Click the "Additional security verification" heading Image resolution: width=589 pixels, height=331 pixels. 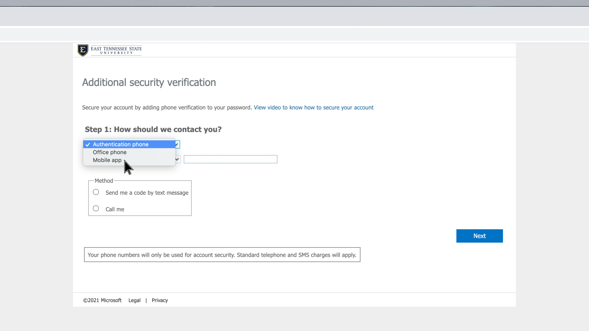coord(149,82)
